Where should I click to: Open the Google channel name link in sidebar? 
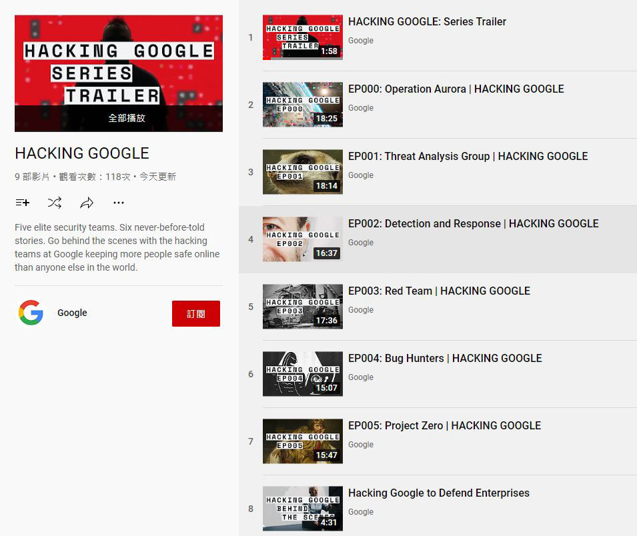[x=72, y=313]
